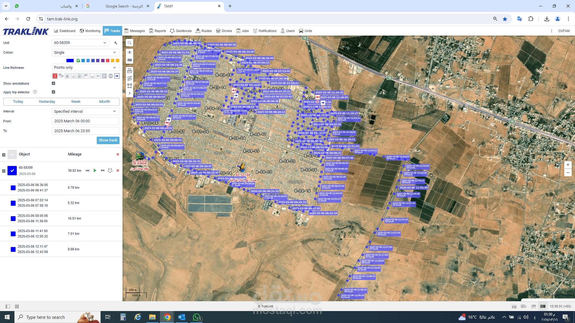Toggle the video marker icon
The image size is (575, 323).
click(98, 76)
